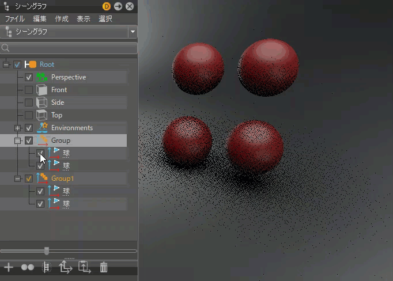This screenshot has height=281, width=393.
Task: Select the 球 label in the last row
Action: tap(66, 204)
